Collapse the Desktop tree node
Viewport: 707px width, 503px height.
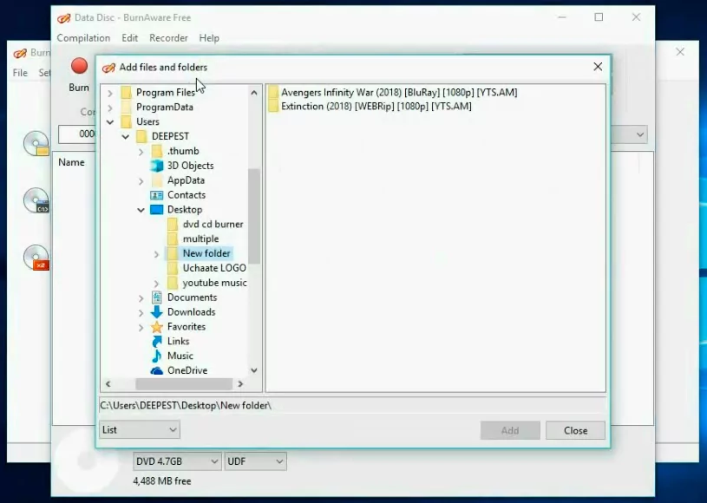141,210
